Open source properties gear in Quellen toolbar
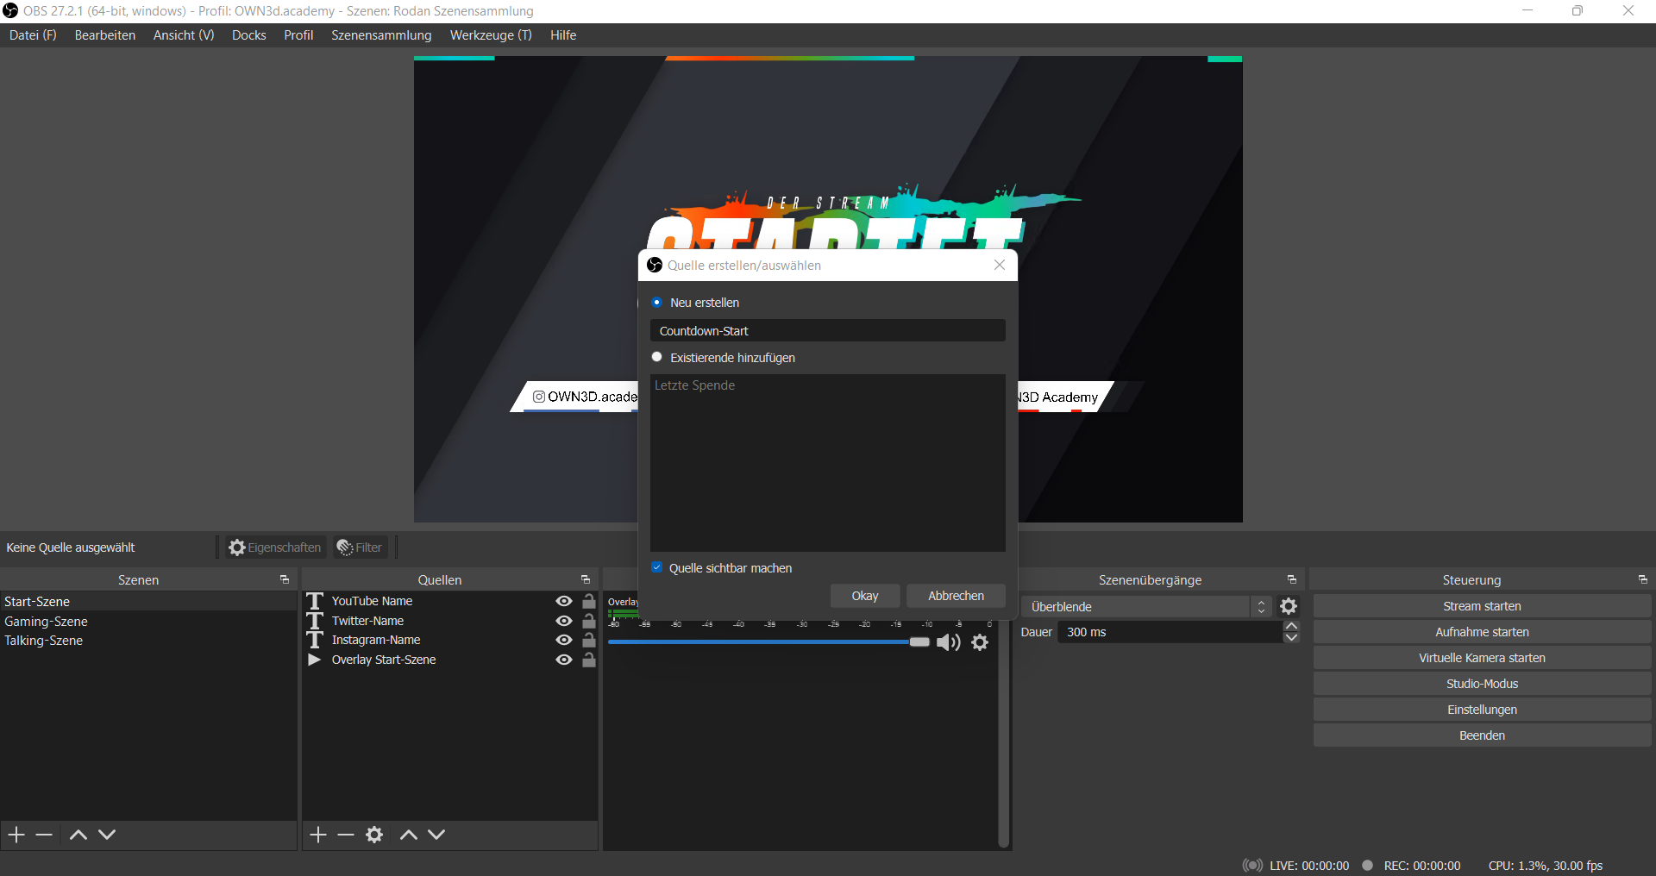 pyautogui.click(x=374, y=835)
